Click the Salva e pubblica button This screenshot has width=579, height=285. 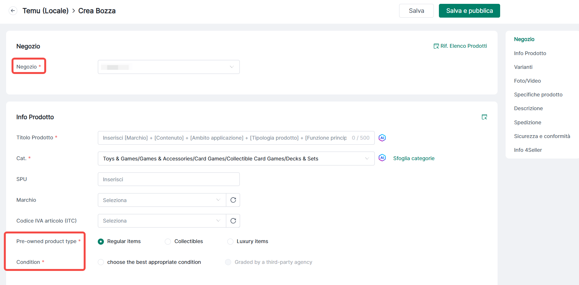pos(469,11)
